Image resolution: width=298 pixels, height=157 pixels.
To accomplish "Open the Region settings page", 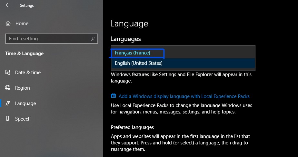I will (x=22, y=88).
